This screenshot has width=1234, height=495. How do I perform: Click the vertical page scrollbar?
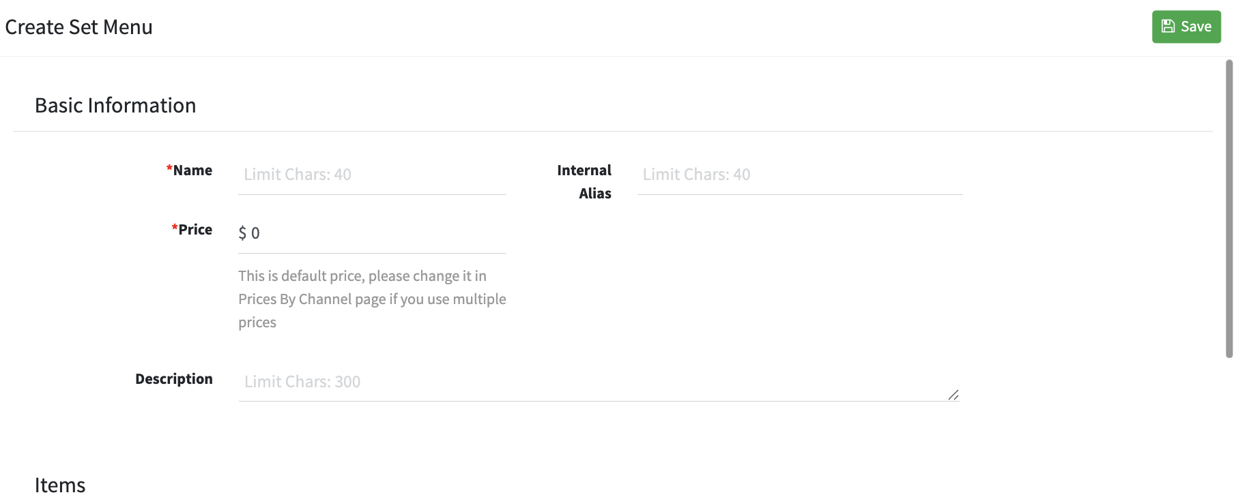[x=1229, y=209]
